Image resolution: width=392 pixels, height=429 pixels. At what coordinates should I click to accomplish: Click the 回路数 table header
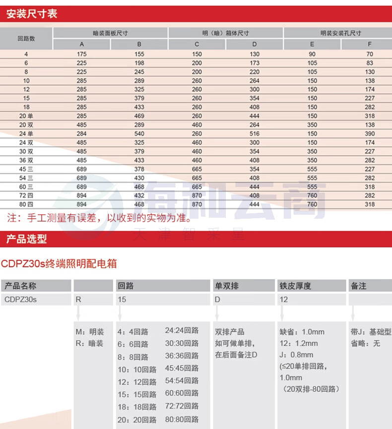26,38
